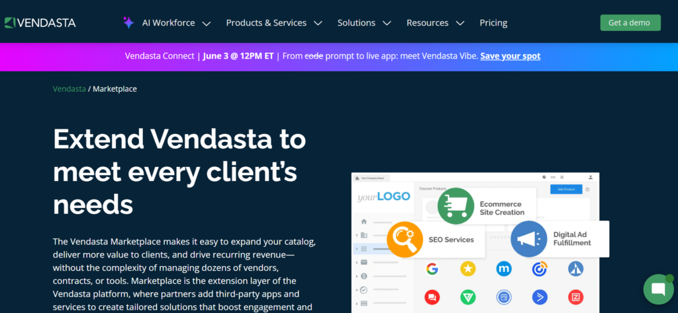Click the Vendasta breadcrumb link
This screenshot has height=313, width=678.
69,88
